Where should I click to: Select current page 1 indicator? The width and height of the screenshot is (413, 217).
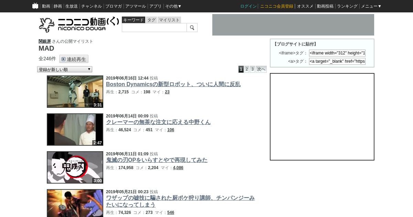coord(241,69)
